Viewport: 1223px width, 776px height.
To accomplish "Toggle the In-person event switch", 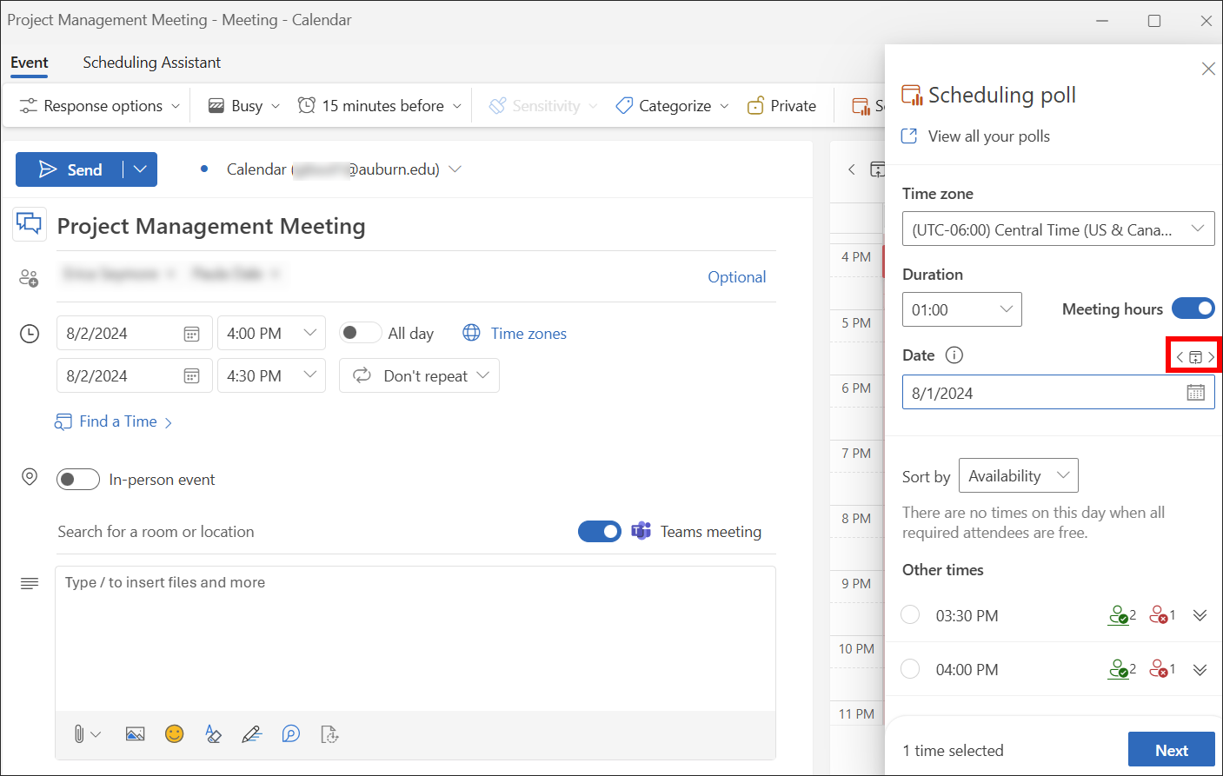I will coord(78,480).
